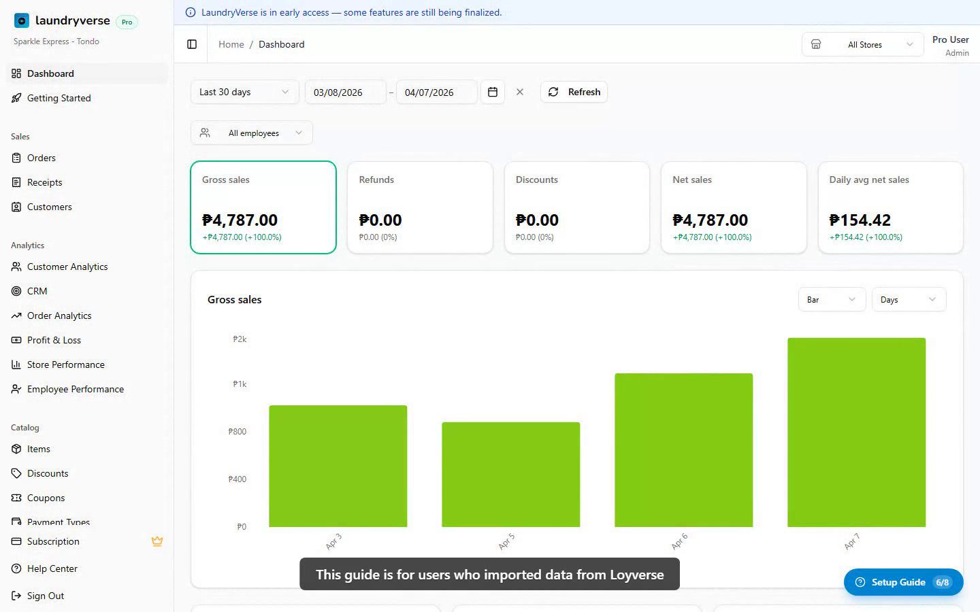The height and width of the screenshot is (612, 980).
Task: Open the Setup Guide button
Action: coord(902,582)
